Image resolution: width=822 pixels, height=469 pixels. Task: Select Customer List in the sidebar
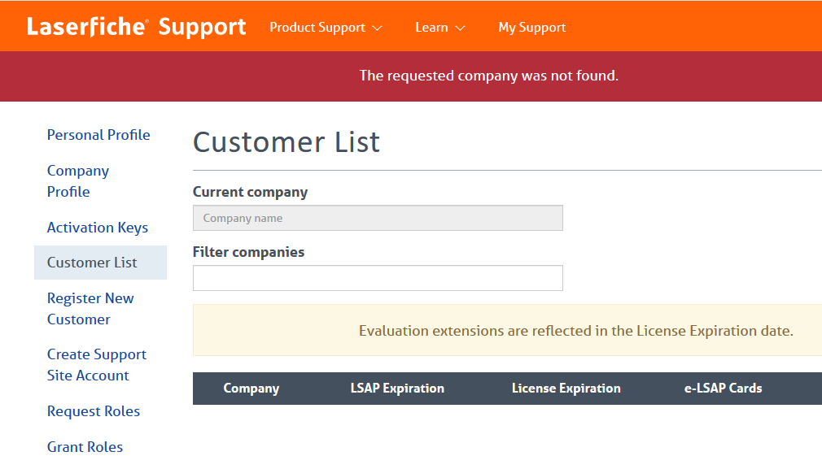tap(101, 263)
